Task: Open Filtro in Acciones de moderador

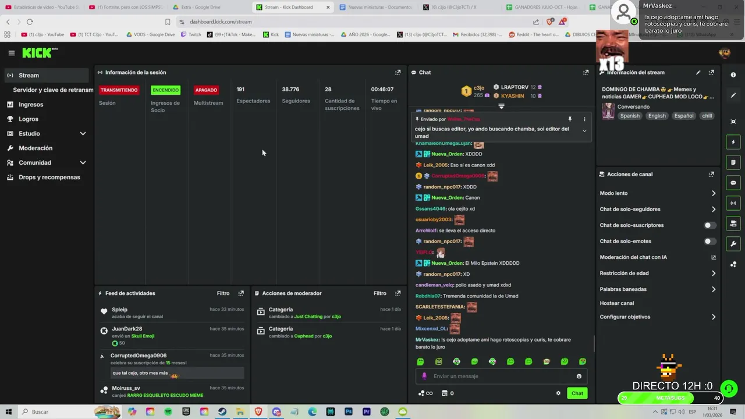Action: [x=380, y=293]
